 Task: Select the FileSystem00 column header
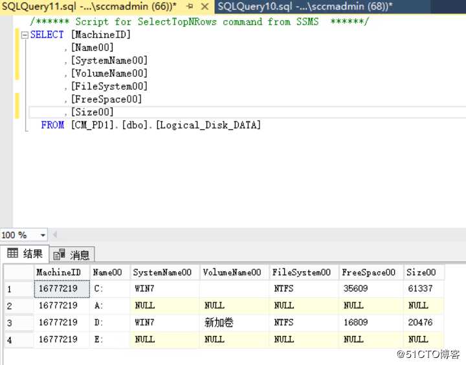click(x=304, y=272)
